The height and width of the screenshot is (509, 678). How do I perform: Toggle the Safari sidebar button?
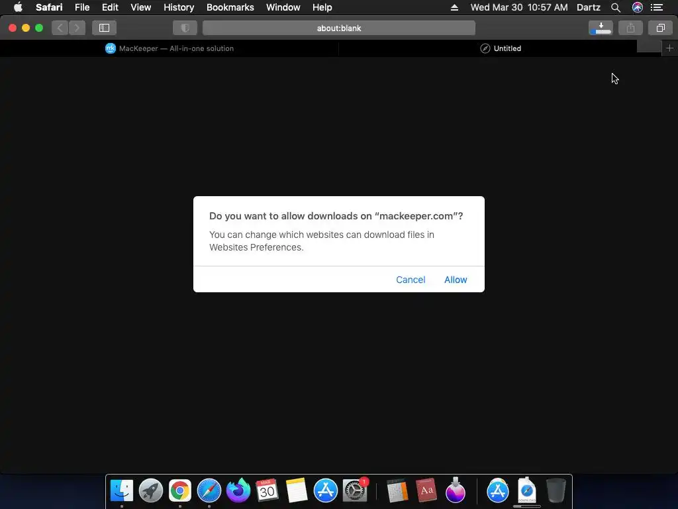click(x=104, y=28)
